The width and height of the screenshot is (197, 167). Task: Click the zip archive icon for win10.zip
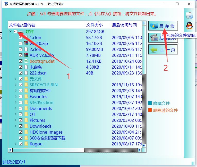click(x=26, y=43)
